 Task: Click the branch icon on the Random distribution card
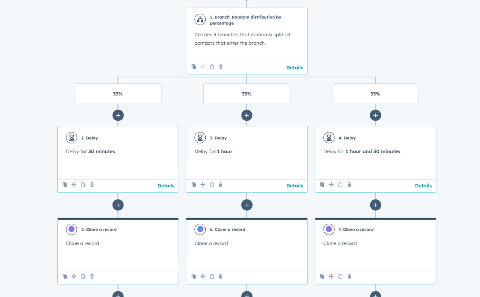click(x=200, y=20)
